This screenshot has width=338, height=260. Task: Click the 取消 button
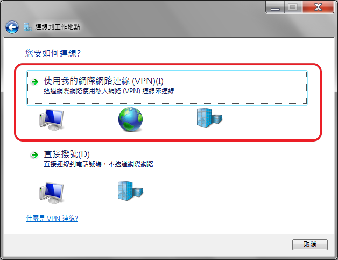(310, 244)
